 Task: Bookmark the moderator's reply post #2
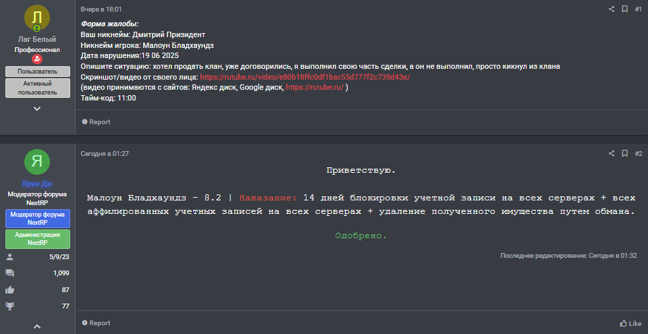[624, 153]
